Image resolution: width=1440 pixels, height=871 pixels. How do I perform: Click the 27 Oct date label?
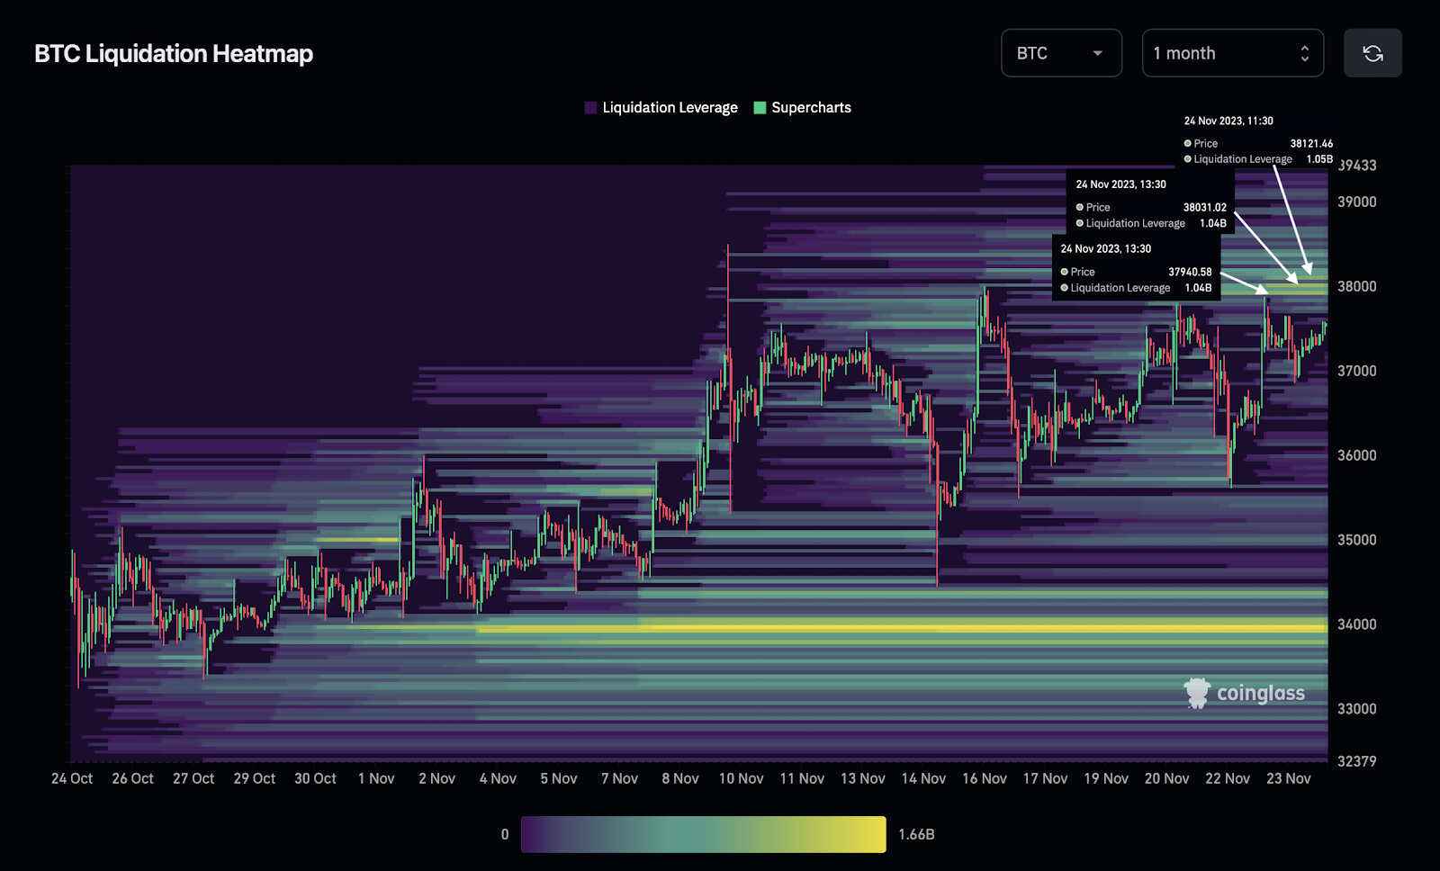(193, 778)
